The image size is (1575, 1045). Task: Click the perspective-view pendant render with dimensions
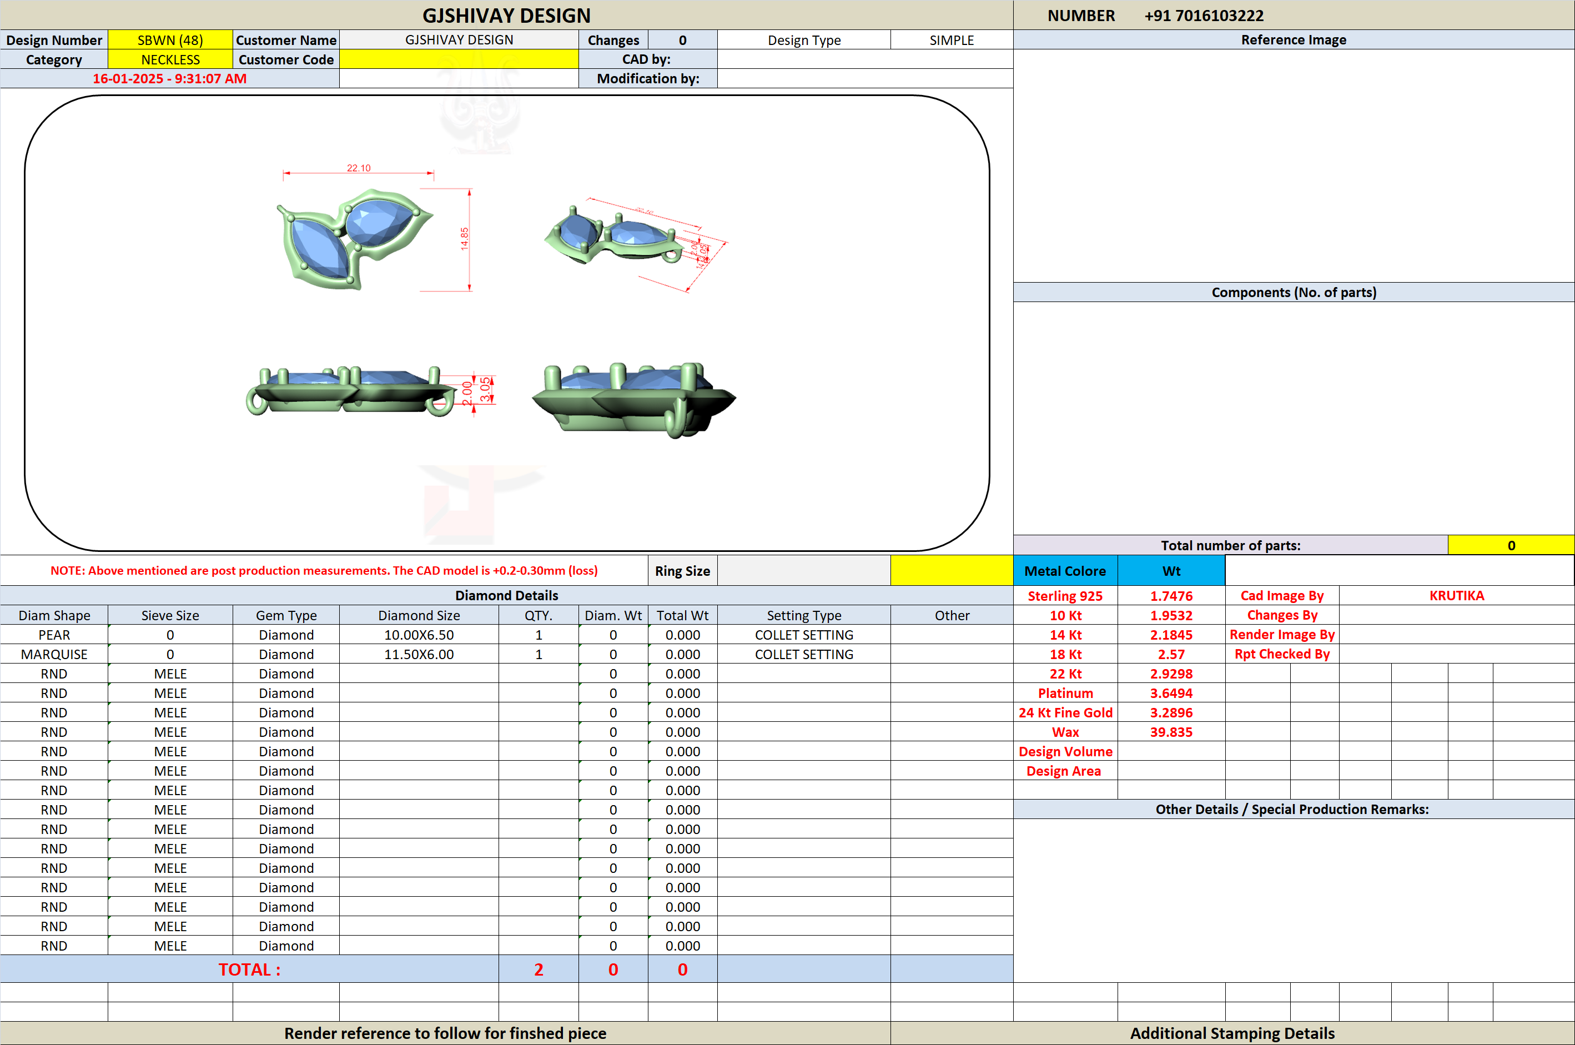pyautogui.click(x=635, y=244)
